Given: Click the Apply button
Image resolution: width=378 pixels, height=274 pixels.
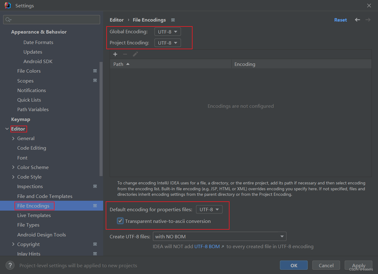Looking at the screenshot, I should coord(359,265).
